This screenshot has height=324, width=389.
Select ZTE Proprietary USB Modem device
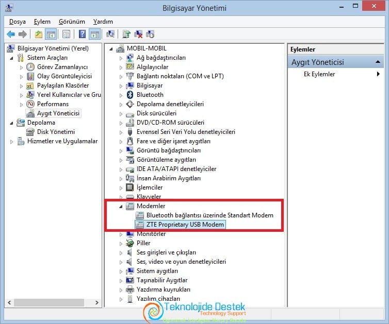pyautogui.click(x=185, y=225)
